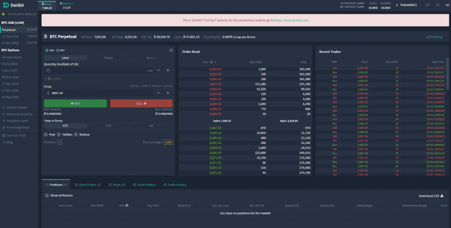Open notifications bell icon
This screenshot has height=228, width=451.
coord(438,5)
